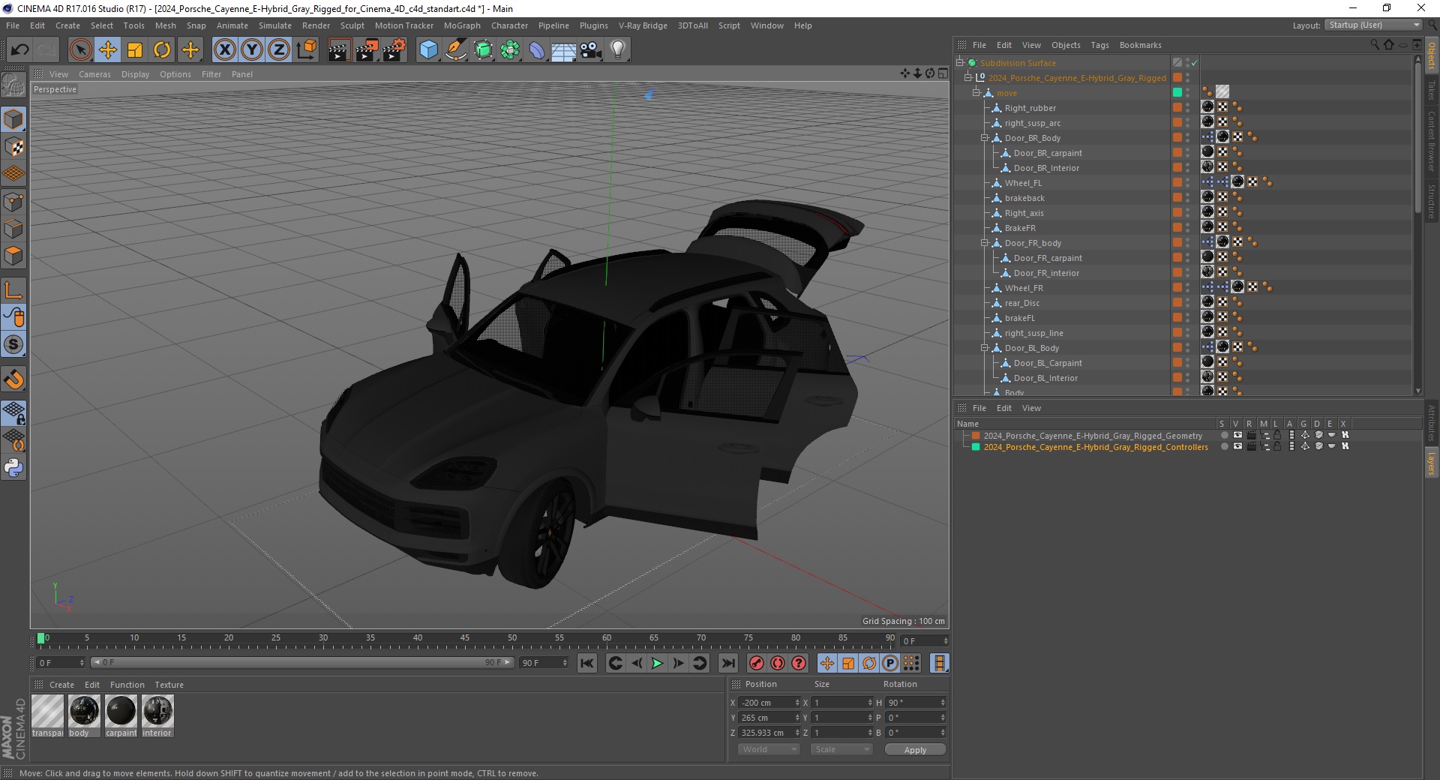This screenshot has width=1440, height=780.
Task: Select the interior material thumbnail
Action: pyautogui.click(x=157, y=711)
